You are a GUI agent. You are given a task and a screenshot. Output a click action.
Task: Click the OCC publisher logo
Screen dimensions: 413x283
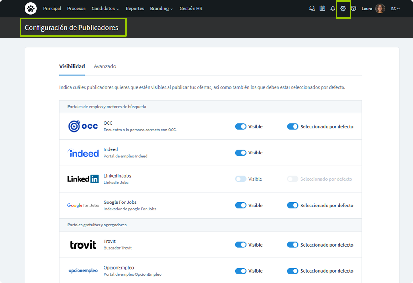click(83, 126)
